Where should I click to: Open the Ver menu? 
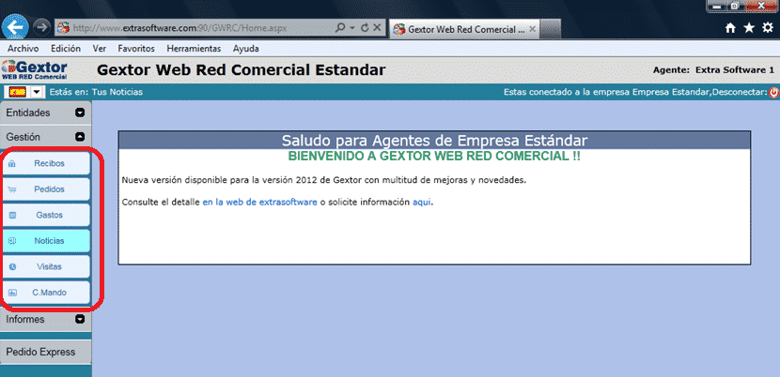click(99, 49)
